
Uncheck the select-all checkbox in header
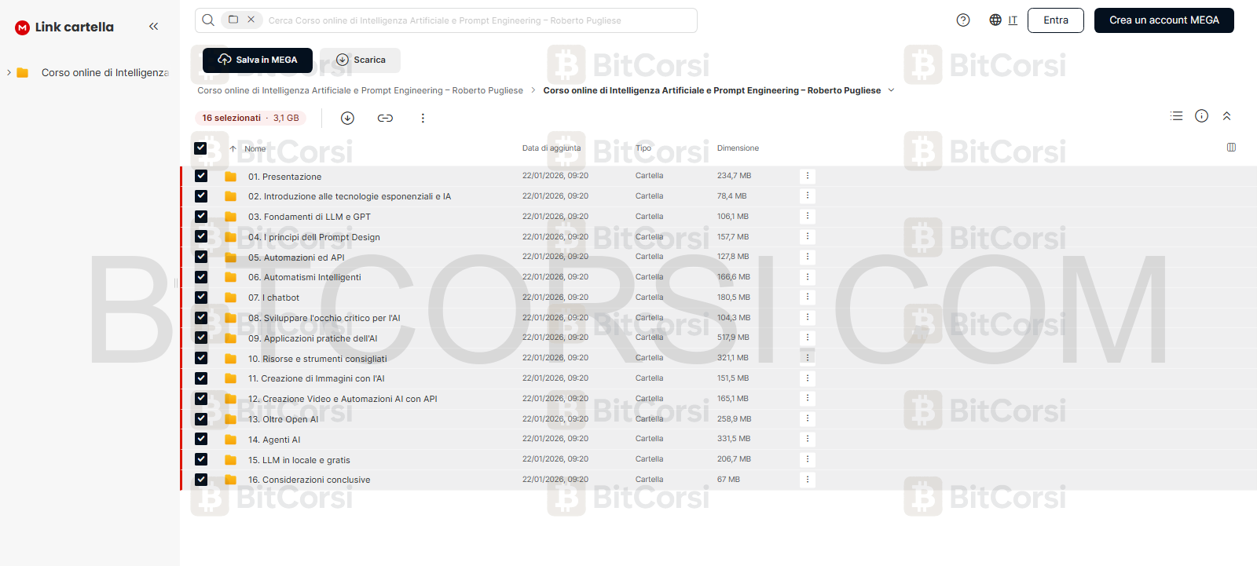coord(200,148)
